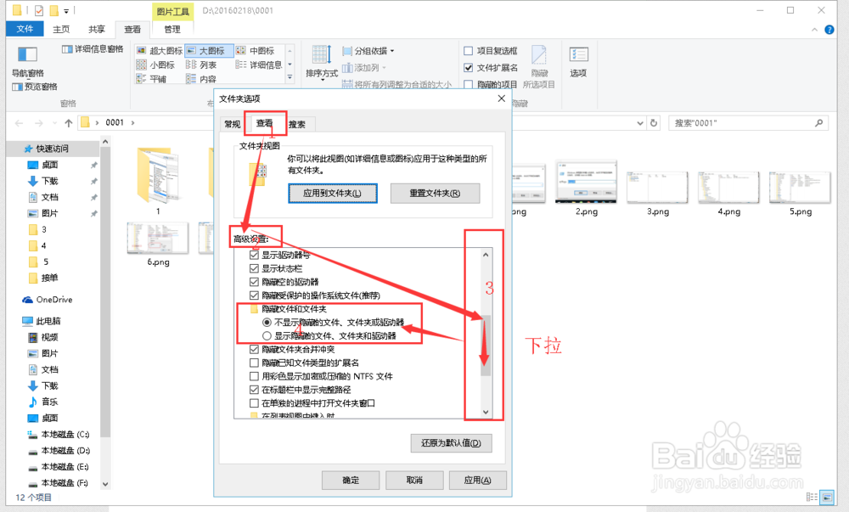The width and height of the screenshot is (849, 512).
Task: Toggle Show drive letters checkbox
Action: [254, 255]
